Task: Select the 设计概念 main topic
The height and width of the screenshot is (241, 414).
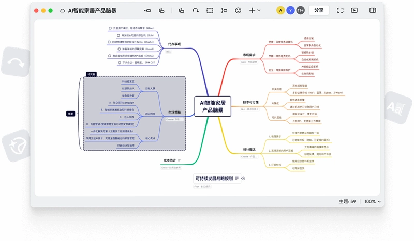Action: [249, 150]
